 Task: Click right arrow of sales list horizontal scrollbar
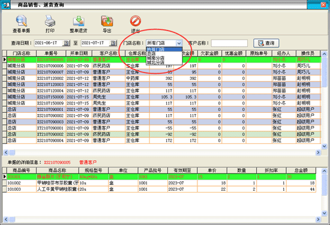point(318,152)
